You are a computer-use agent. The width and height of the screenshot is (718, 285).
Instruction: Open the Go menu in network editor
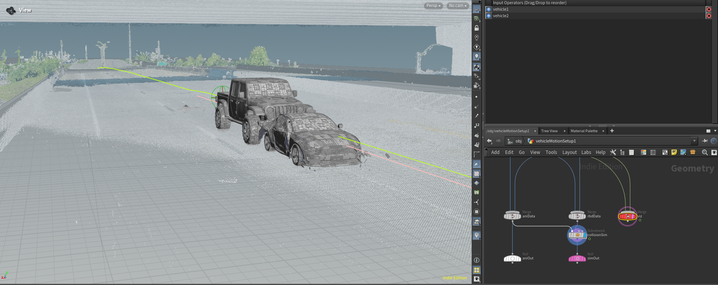pyautogui.click(x=522, y=152)
